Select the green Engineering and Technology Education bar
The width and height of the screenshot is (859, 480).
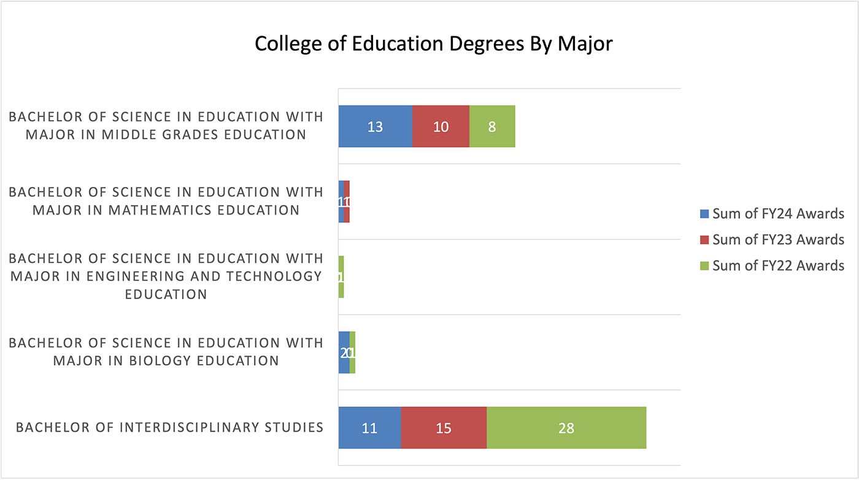click(341, 277)
